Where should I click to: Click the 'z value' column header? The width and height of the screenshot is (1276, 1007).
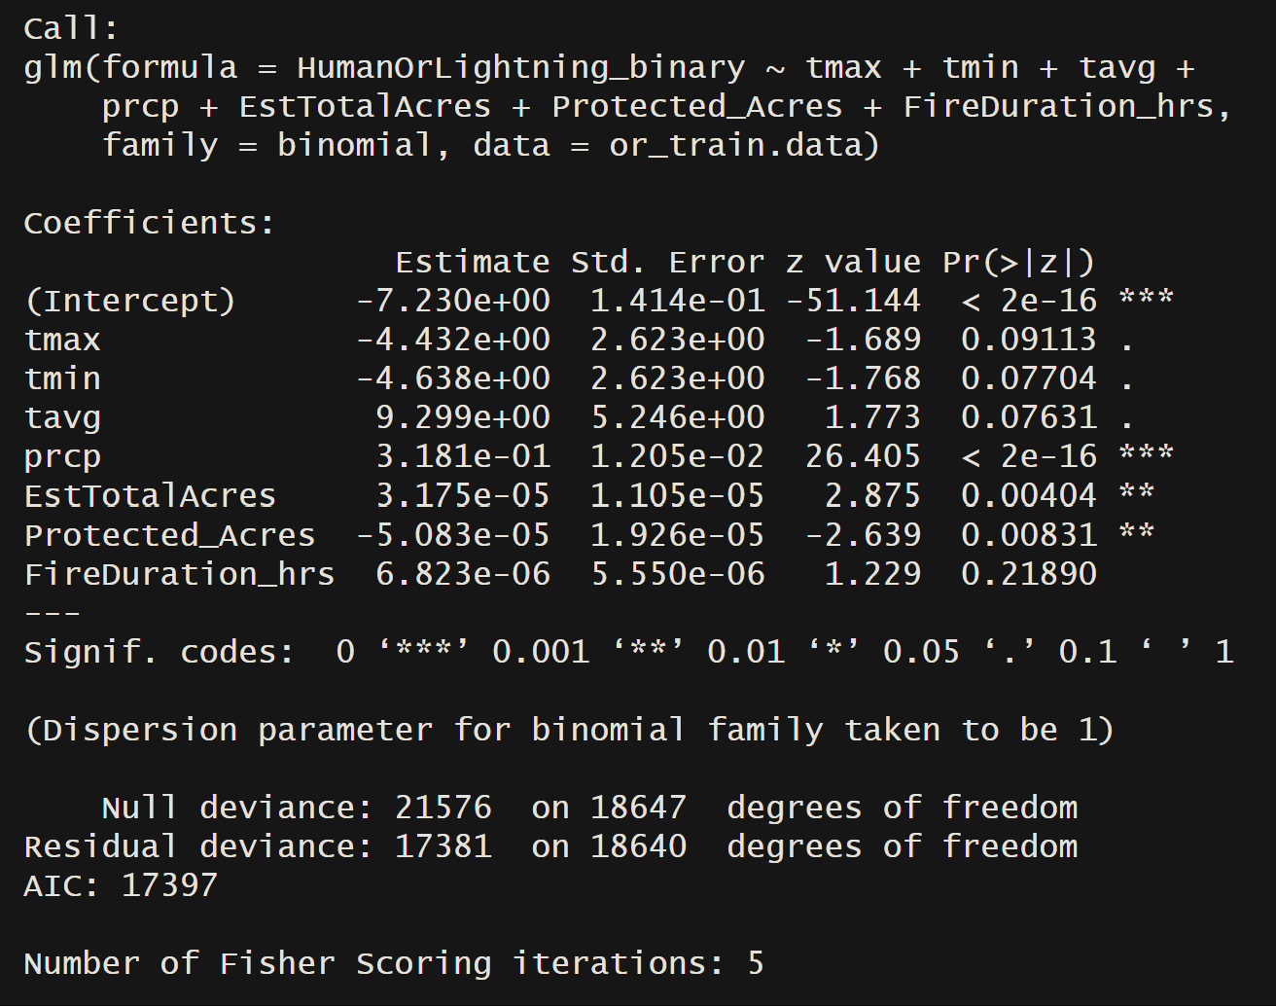coord(853,262)
